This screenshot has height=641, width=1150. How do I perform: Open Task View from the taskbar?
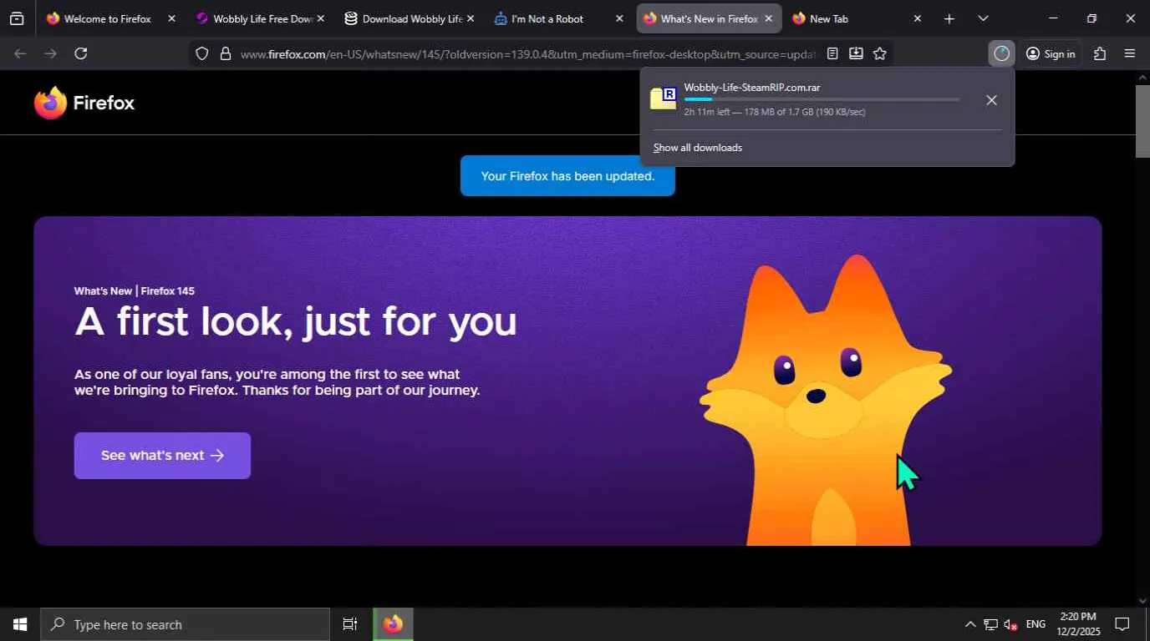click(350, 624)
